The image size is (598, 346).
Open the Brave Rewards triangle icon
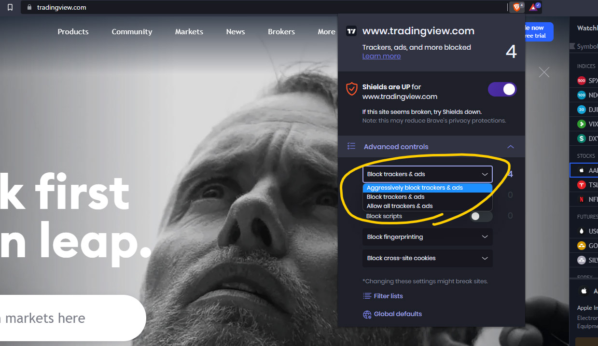pyautogui.click(x=534, y=7)
